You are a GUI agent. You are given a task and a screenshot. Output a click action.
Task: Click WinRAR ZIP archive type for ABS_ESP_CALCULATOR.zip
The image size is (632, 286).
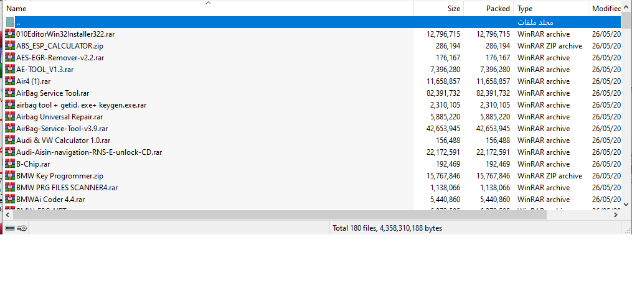point(550,46)
